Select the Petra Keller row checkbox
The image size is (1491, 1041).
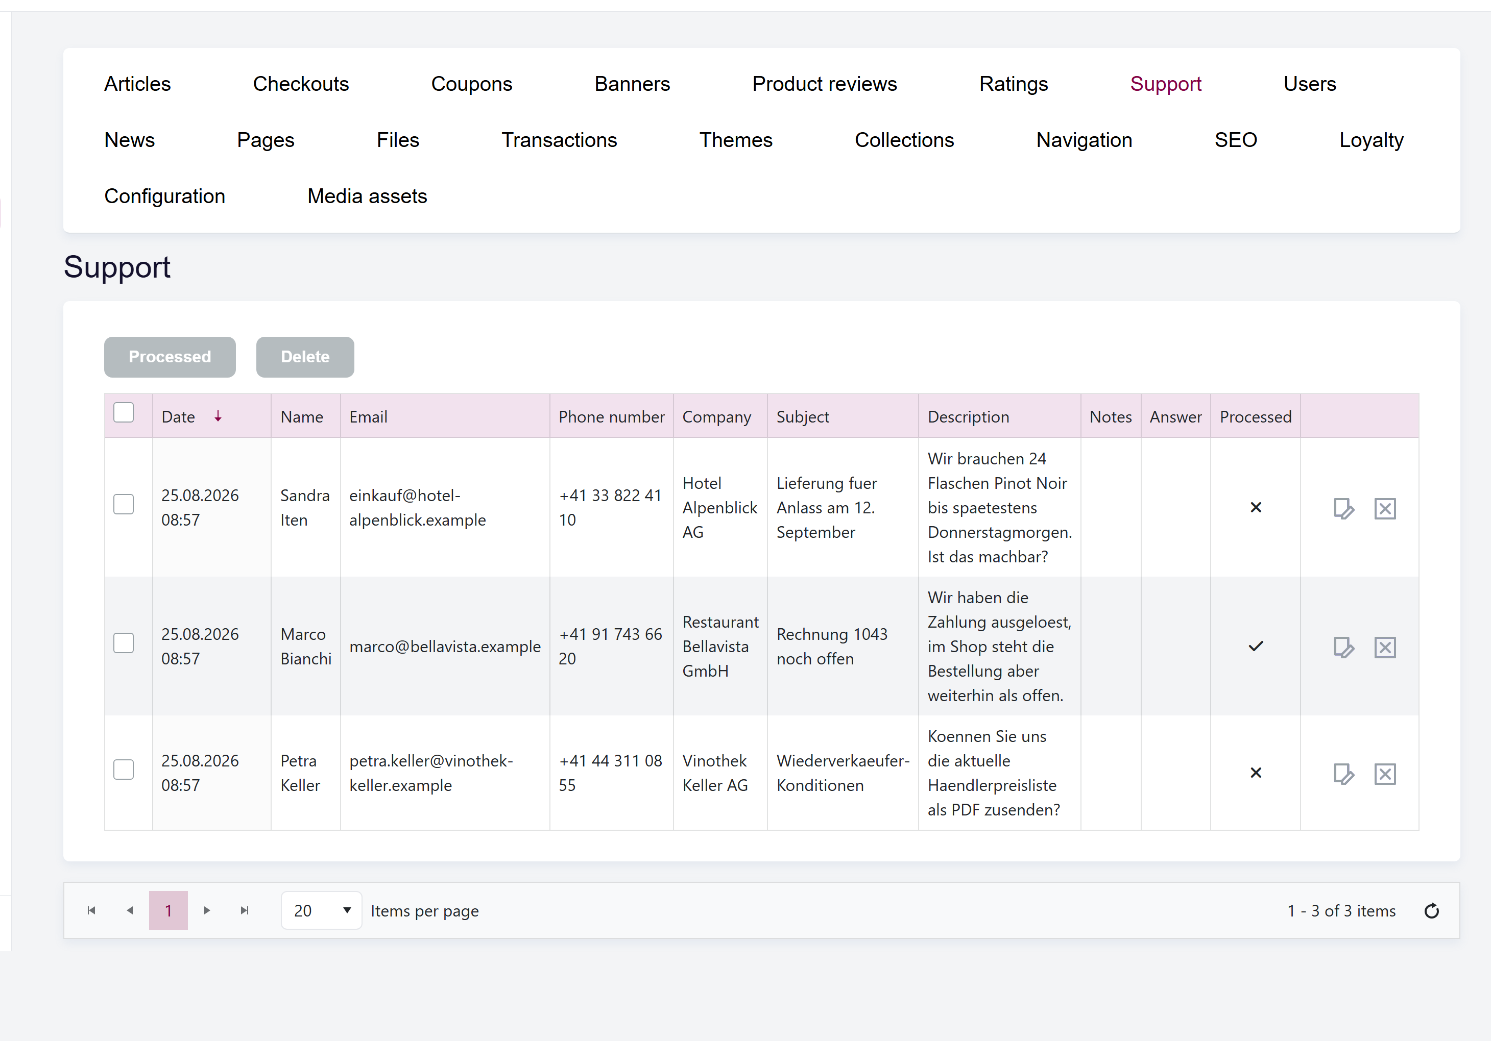click(x=124, y=770)
